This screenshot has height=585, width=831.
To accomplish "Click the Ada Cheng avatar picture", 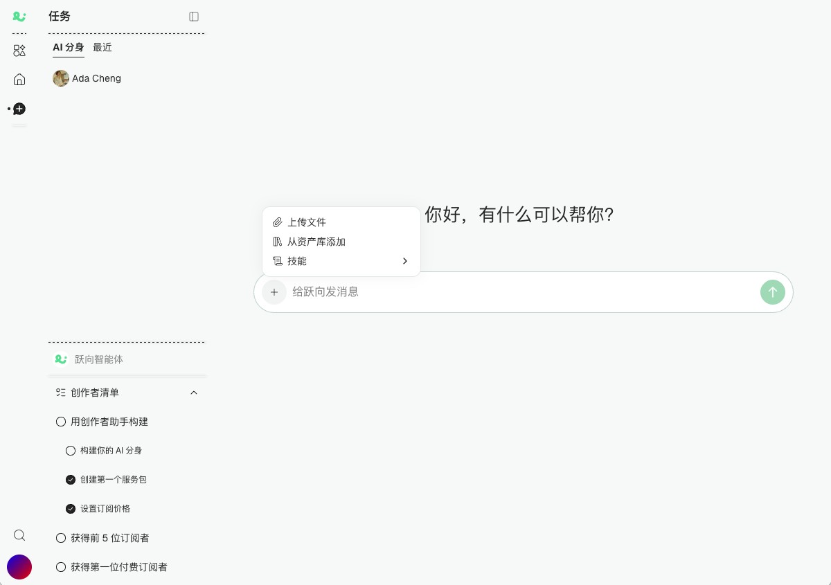I will point(61,78).
